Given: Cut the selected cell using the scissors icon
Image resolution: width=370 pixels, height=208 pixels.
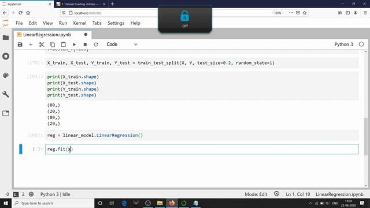Looking at the screenshot, I should [x=42, y=44].
